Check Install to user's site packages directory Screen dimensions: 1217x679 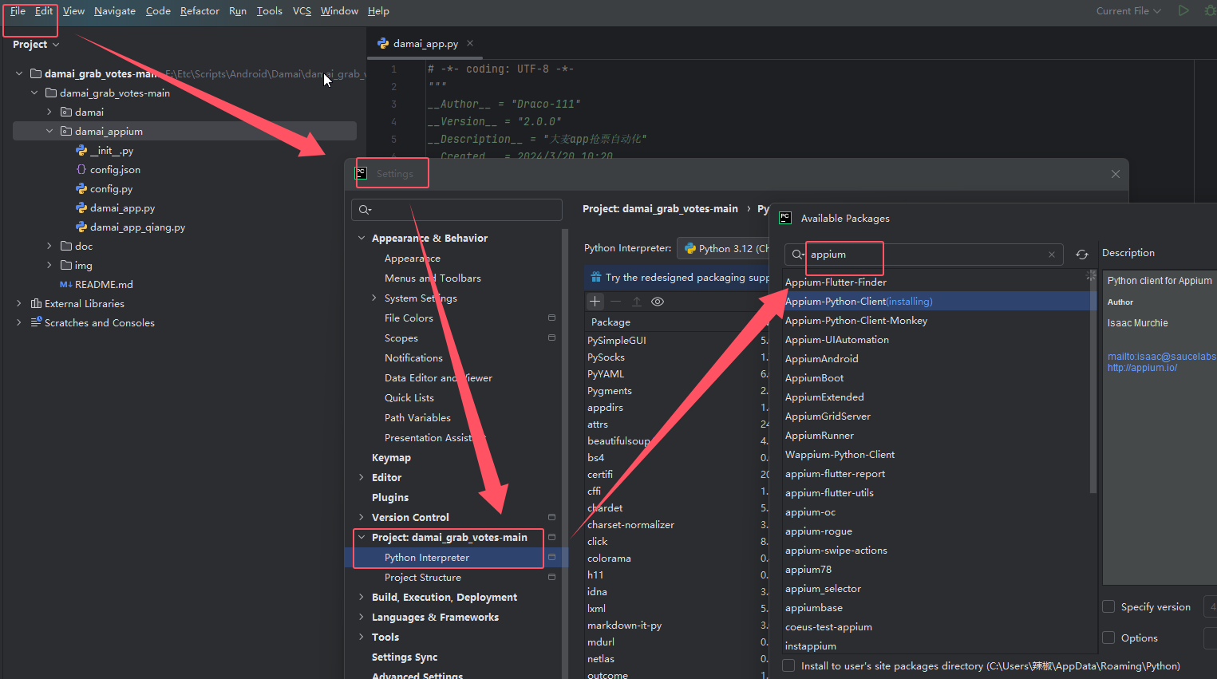(x=788, y=665)
